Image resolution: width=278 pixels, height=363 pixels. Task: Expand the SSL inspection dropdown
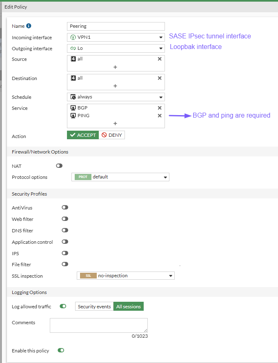[x=126, y=276]
